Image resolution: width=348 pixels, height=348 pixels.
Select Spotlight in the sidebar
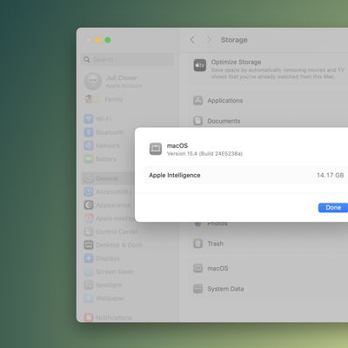point(109,285)
